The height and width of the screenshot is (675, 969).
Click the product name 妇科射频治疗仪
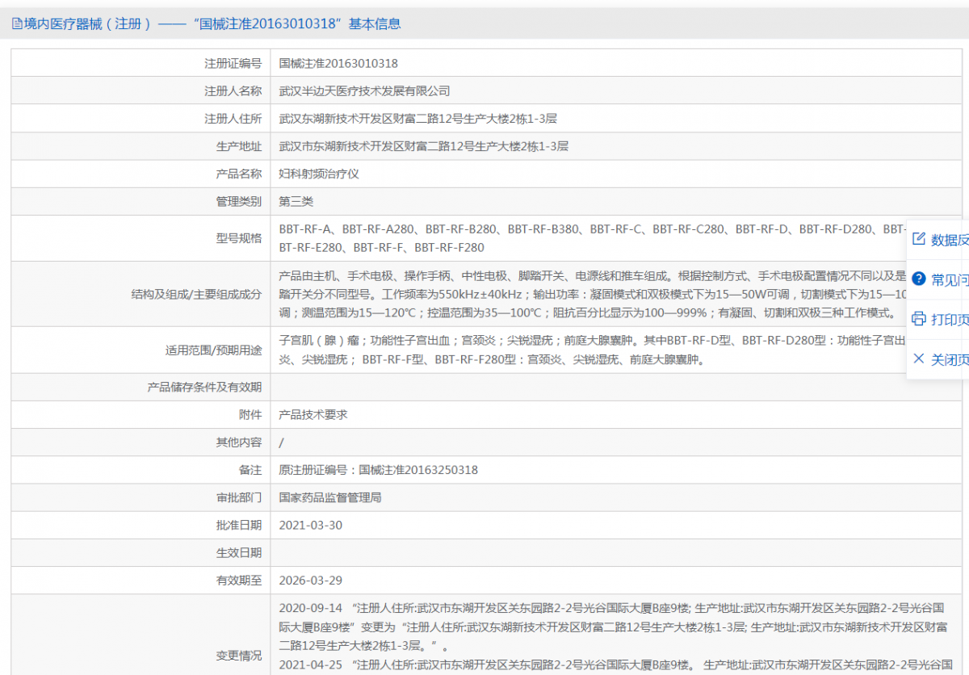(x=319, y=173)
